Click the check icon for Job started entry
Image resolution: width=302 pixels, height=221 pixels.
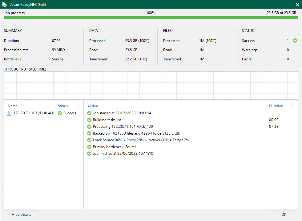(89, 113)
